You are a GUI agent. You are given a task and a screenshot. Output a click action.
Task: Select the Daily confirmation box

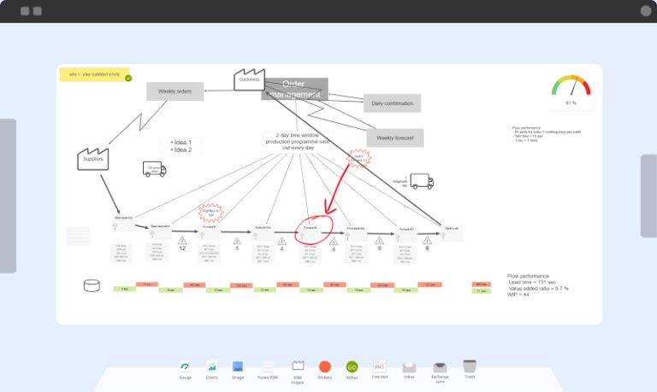(x=392, y=103)
